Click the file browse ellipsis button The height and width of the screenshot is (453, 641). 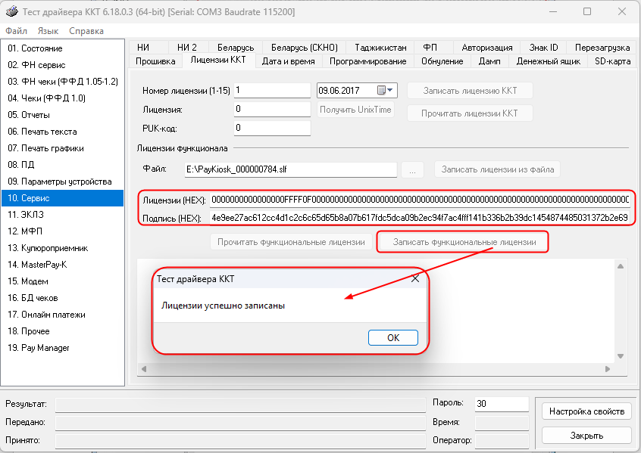coord(412,170)
